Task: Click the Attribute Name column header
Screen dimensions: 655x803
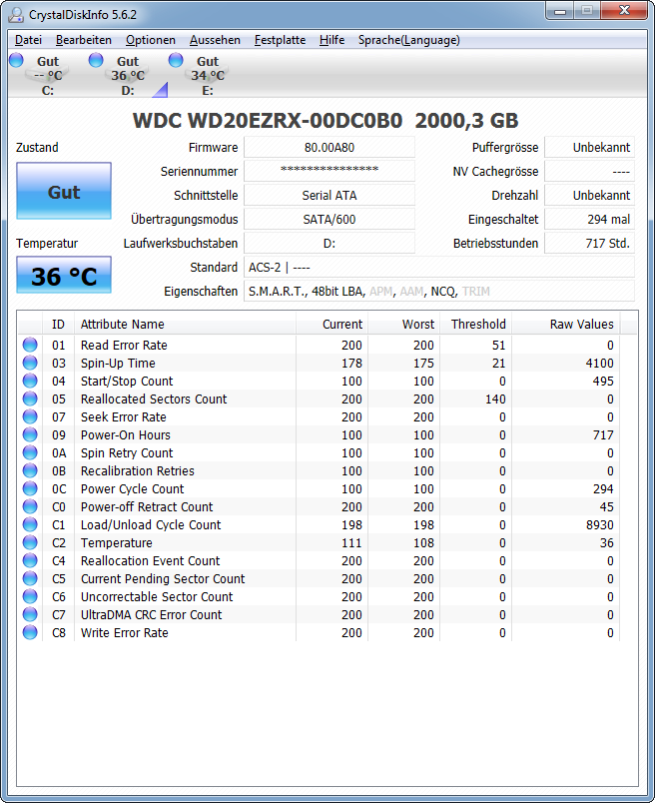Action: [x=185, y=325]
